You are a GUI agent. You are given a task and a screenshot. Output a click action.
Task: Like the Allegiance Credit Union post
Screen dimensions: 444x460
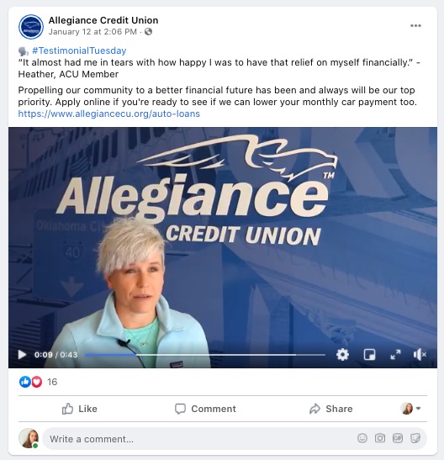point(80,409)
